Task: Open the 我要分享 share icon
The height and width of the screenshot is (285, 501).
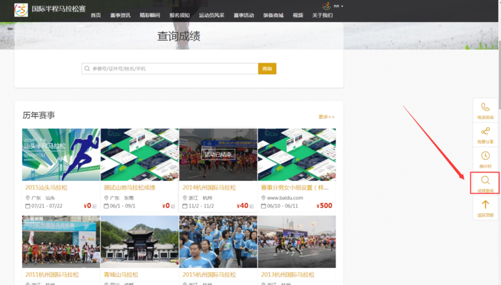Action: pyautogui.click(x=485, y=132)
